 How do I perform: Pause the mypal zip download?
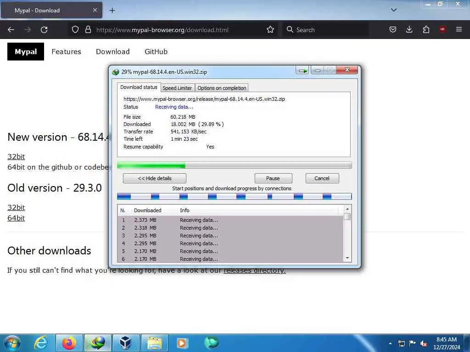273,178
